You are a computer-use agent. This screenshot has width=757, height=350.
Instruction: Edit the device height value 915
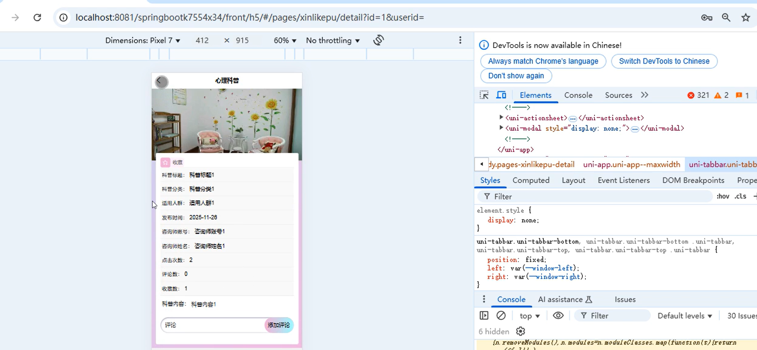[x=242, y=40]
